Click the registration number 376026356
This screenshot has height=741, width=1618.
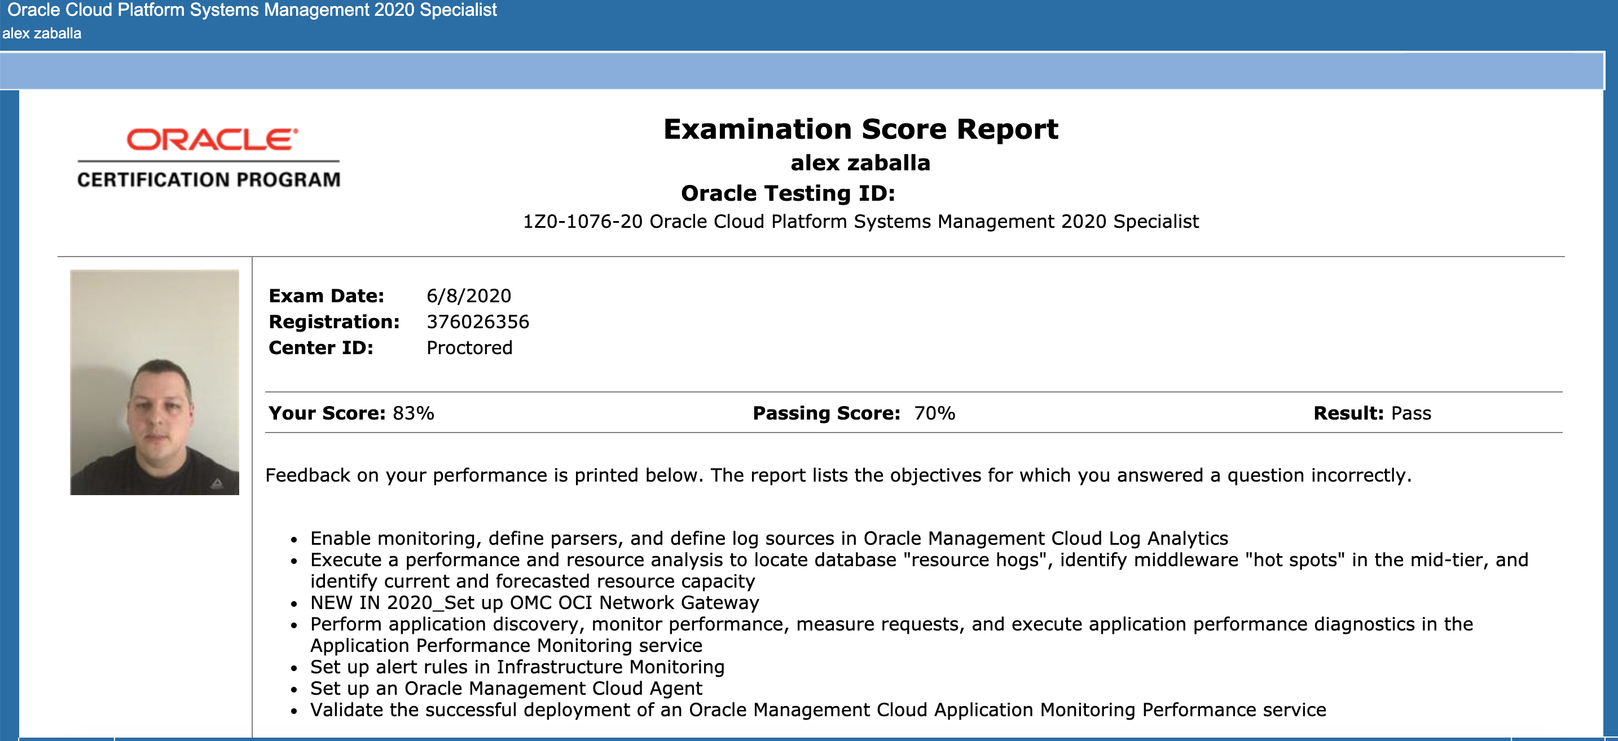point(477,321)
